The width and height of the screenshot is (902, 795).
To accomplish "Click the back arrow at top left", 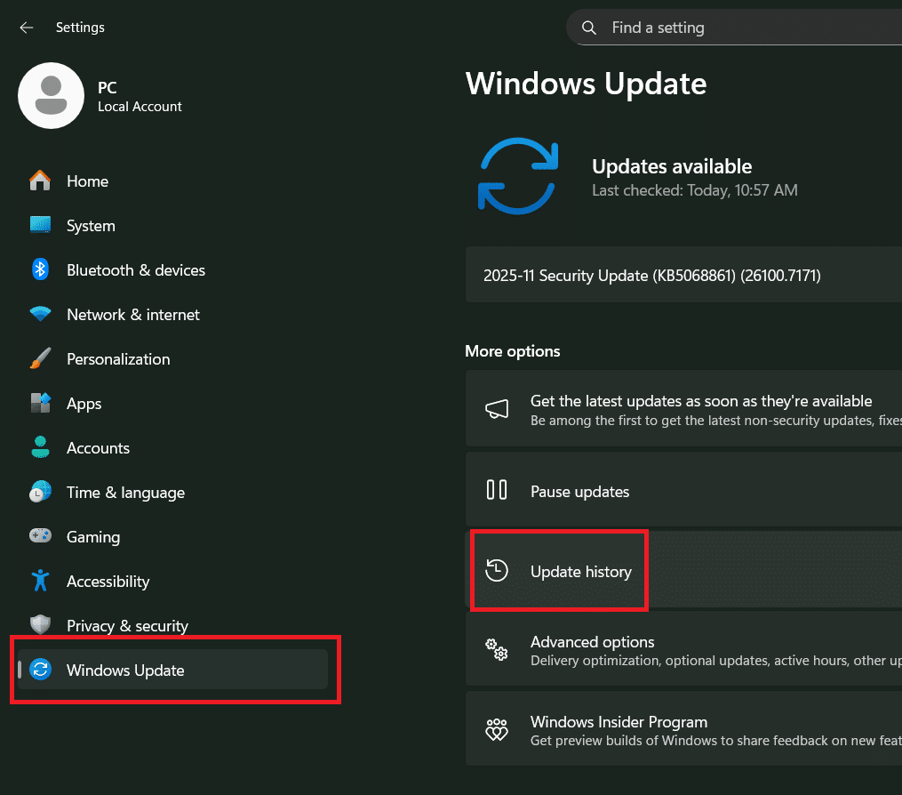I will 26,28.
